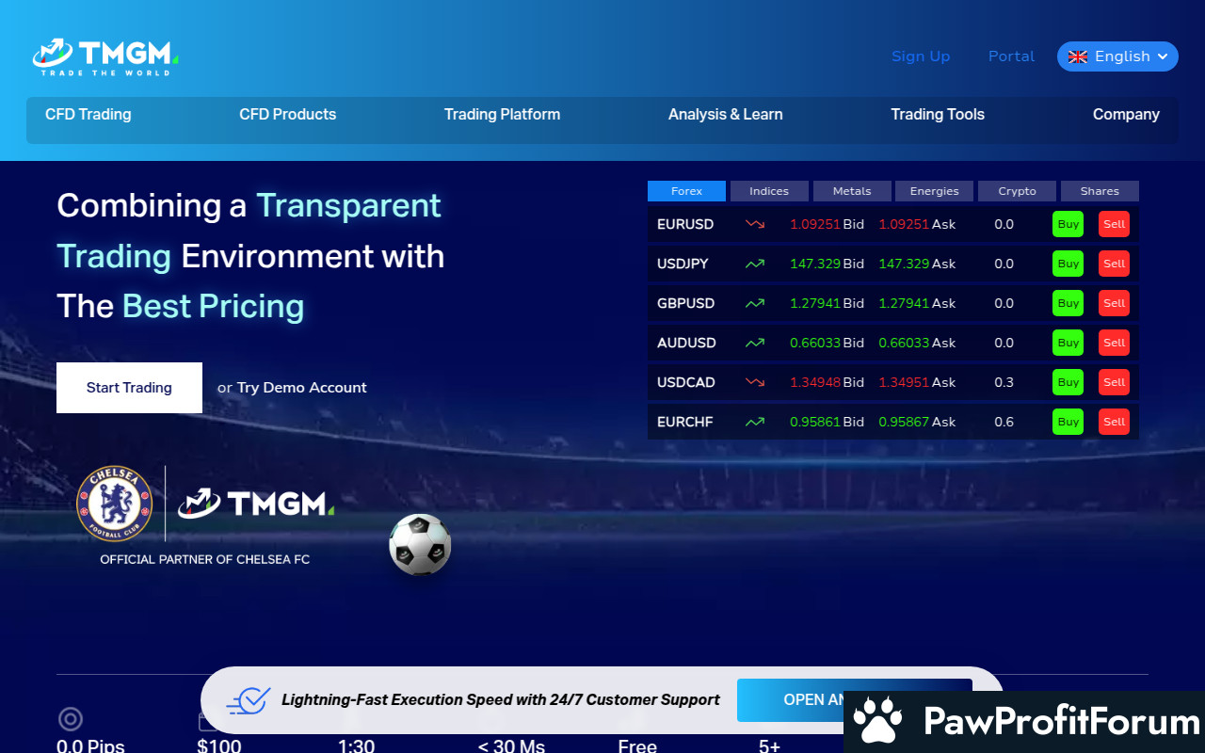Image resolution: width=1205 pixels, height=753 pixels.
Task: Click Sell for EURUSD
Action: (1114, 224)
